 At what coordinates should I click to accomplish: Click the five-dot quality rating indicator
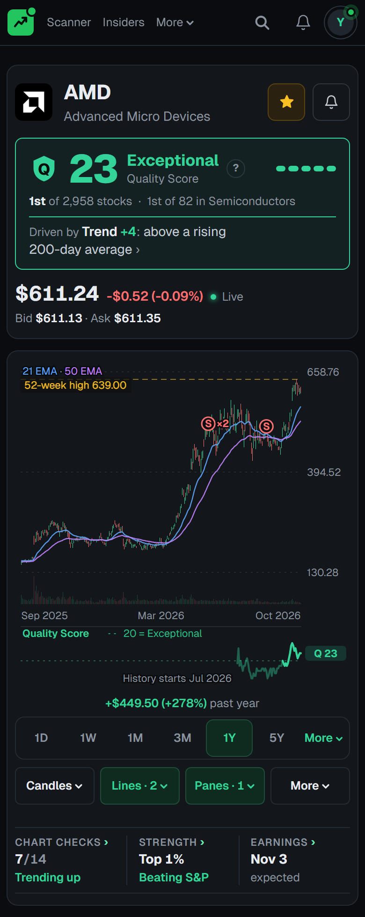[x=306, y=169]
